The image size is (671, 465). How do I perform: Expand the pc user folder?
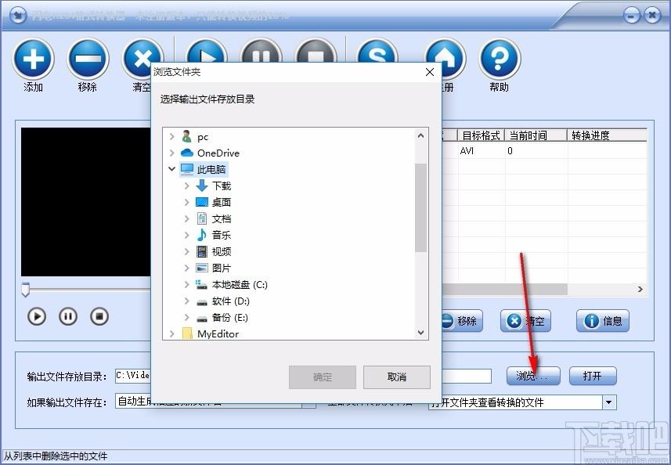tap(171, 137)
